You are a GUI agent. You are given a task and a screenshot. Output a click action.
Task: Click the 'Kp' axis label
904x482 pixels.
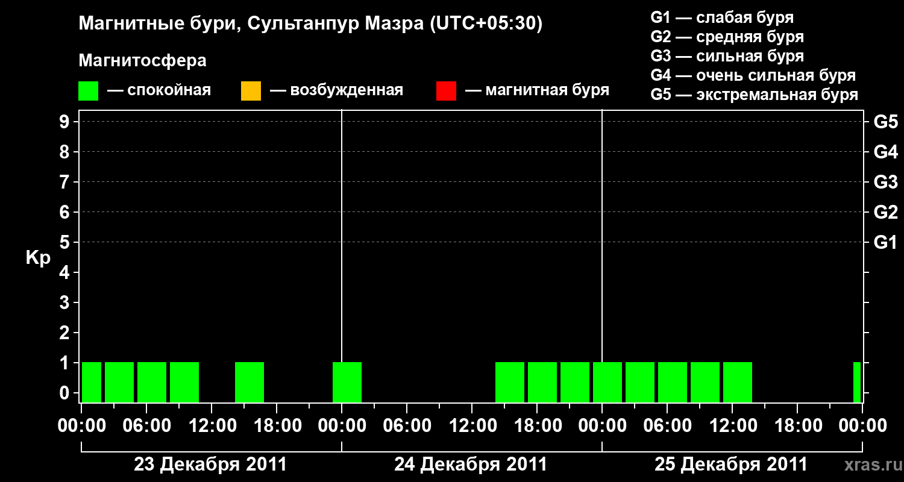pos(38,258)
